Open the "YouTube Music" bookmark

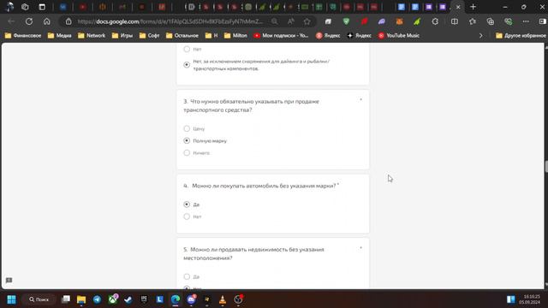(399, 35)
